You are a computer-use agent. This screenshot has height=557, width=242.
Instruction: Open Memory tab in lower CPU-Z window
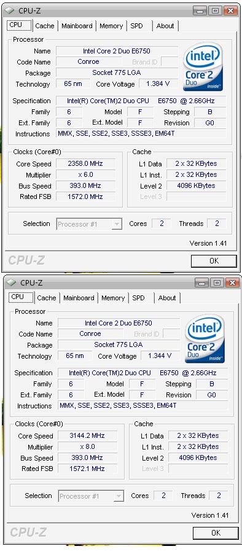113,298
